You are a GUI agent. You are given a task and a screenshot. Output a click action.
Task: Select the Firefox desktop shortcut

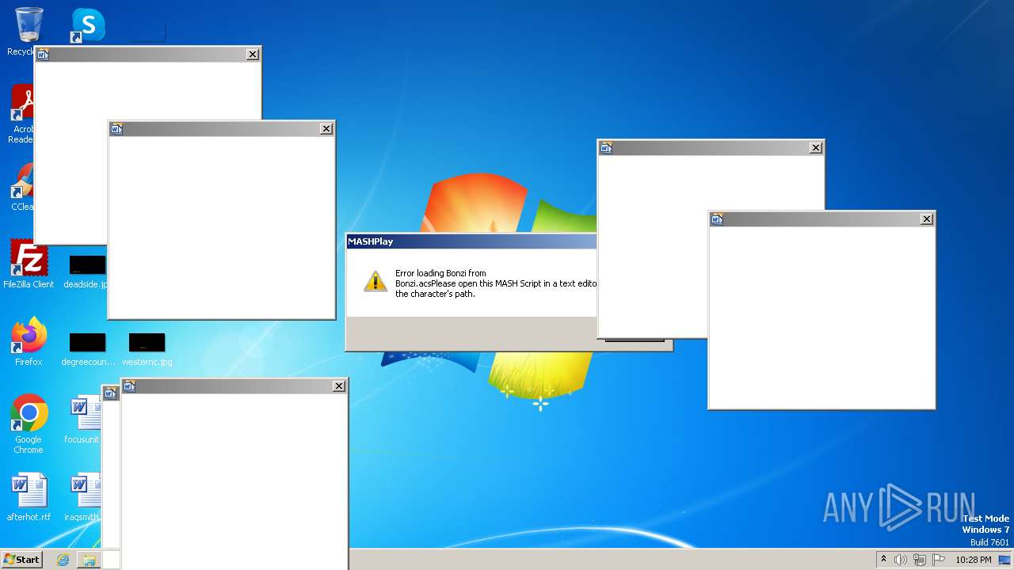point(29,342)
